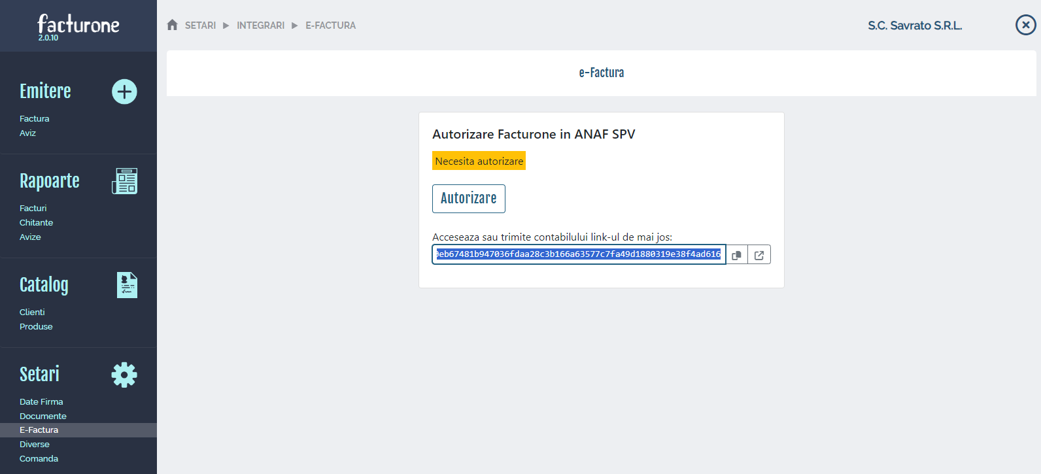This screenshot has width=1041, height=474.
Task: Open Chitante report
Action: (x=37, y=223)
